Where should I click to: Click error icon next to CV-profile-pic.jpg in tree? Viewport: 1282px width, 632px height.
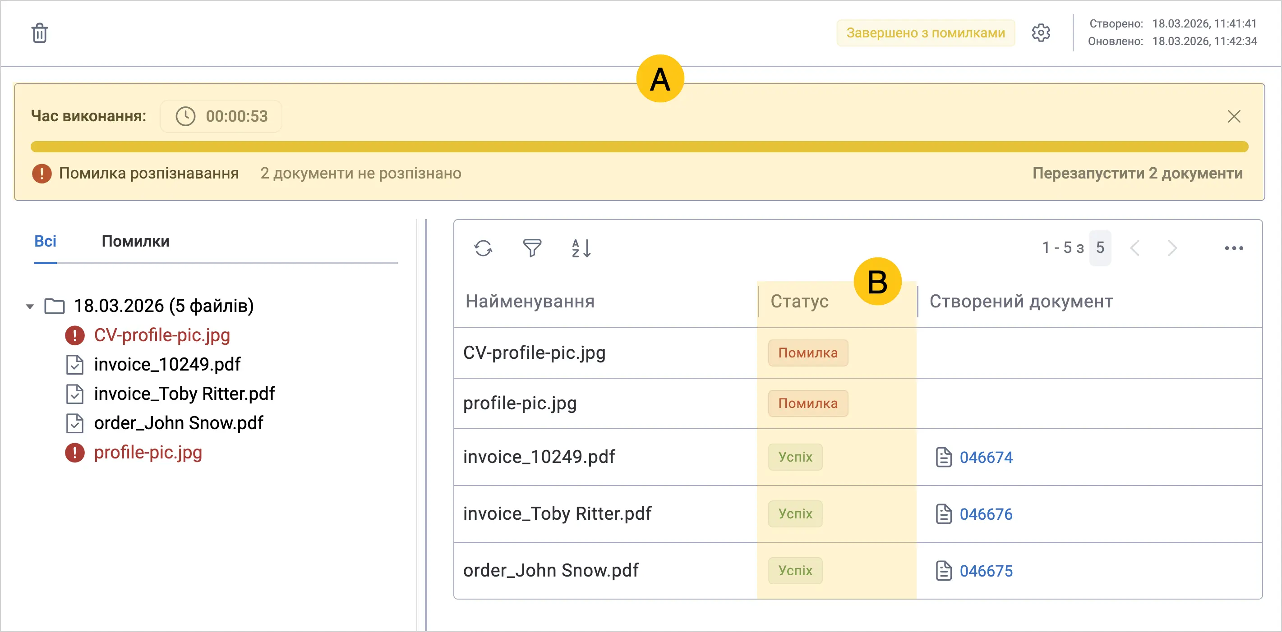click(74, 335)
